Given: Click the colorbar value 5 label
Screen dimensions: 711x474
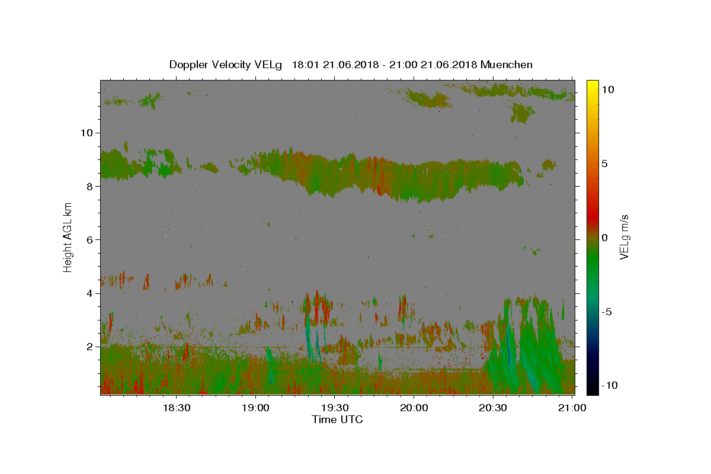Looking at the screenshot, I should pyautogui.click(x=604, y=164).
